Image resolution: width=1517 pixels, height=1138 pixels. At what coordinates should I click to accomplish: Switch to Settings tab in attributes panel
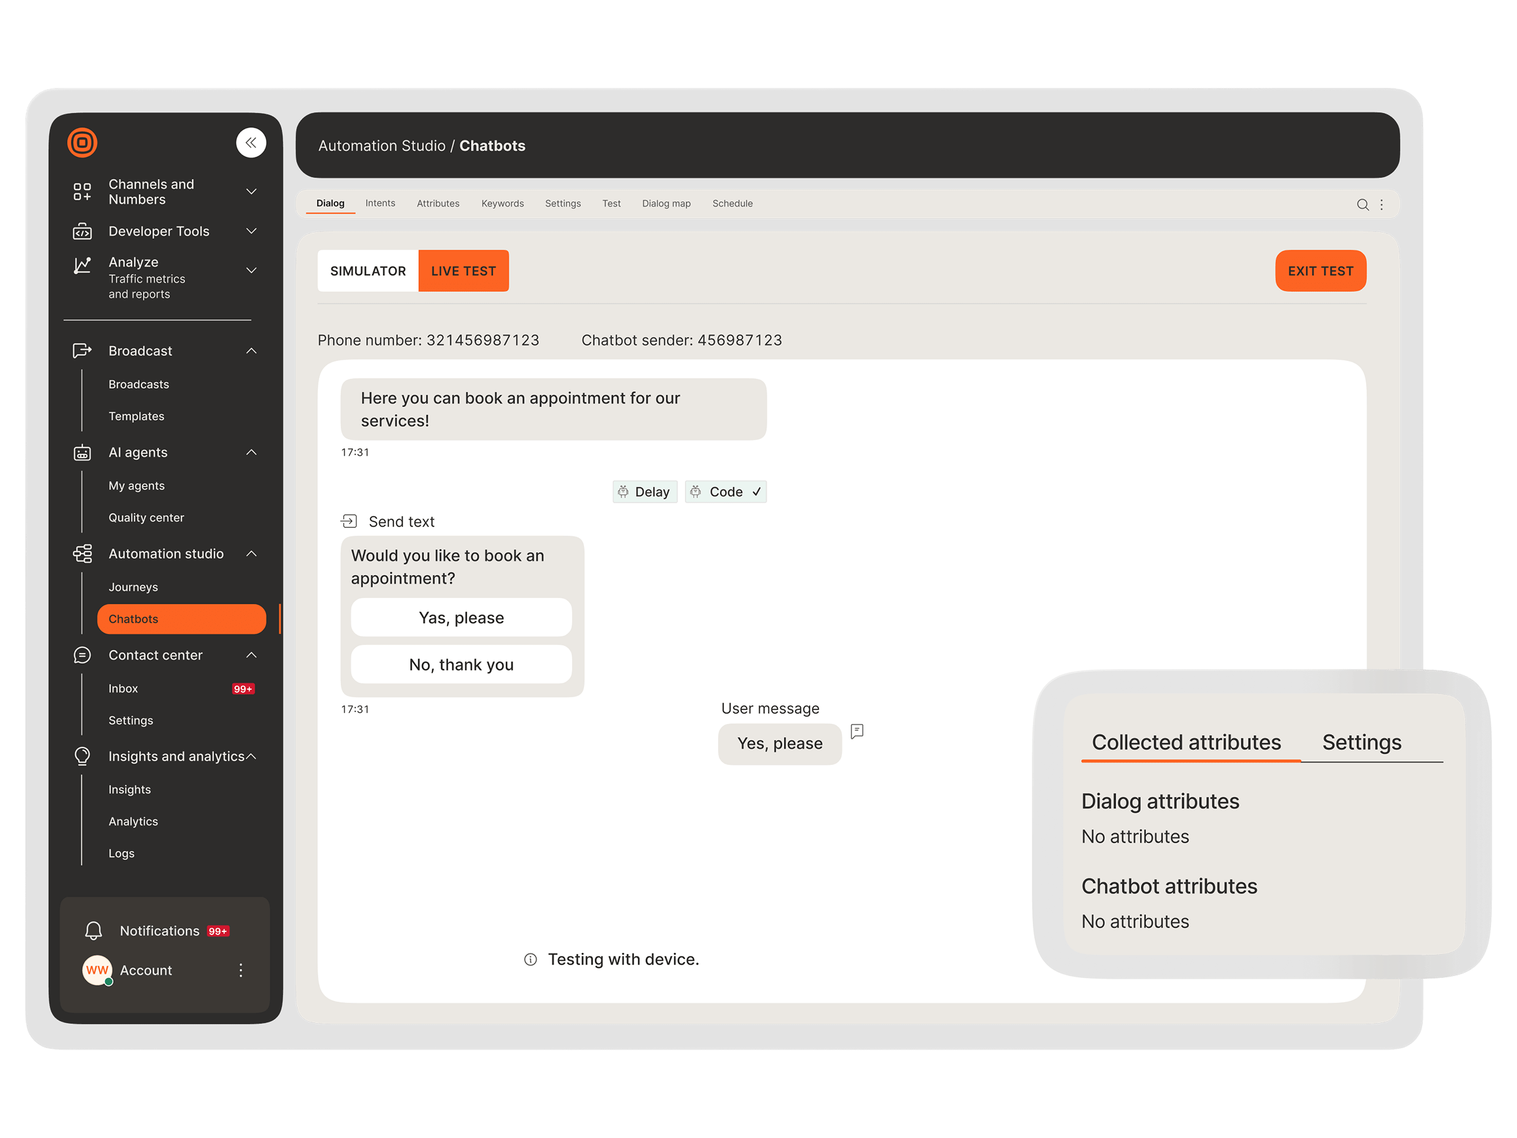click(1362, 742)
